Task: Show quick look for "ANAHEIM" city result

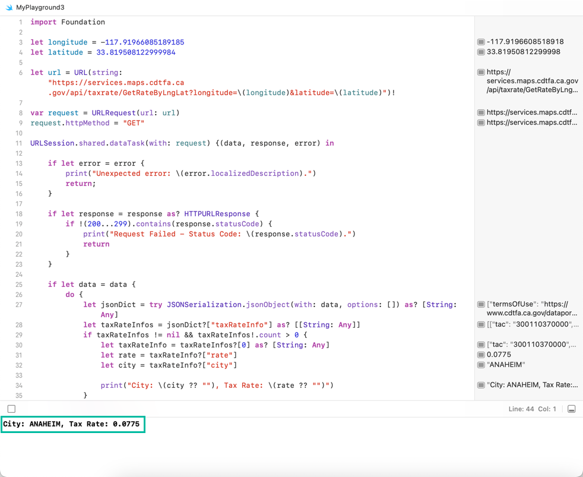Action: pyautogui.click(x=481, y=365)
